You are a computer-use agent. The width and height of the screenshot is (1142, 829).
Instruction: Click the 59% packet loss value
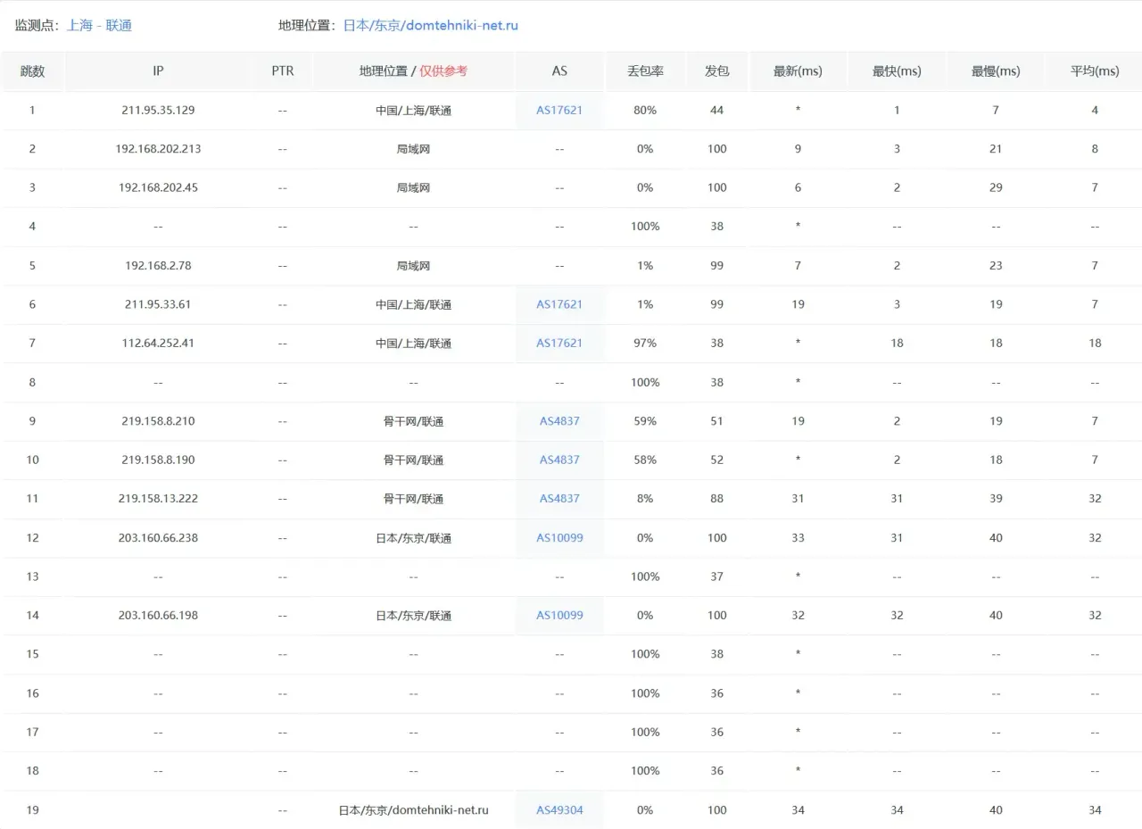pos(645,421)
